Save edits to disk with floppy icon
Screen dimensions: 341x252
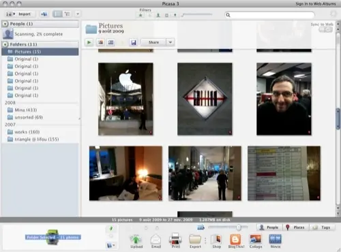[134, 42]
